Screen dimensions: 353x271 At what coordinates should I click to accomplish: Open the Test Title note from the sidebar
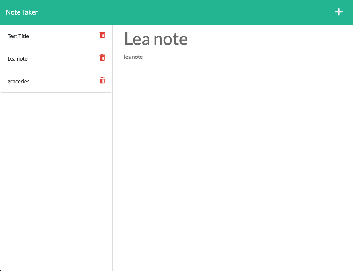18,36
